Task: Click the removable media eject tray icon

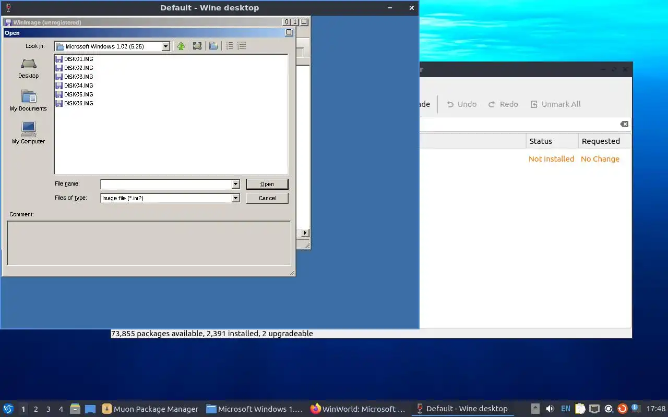Action: point(535,409)
